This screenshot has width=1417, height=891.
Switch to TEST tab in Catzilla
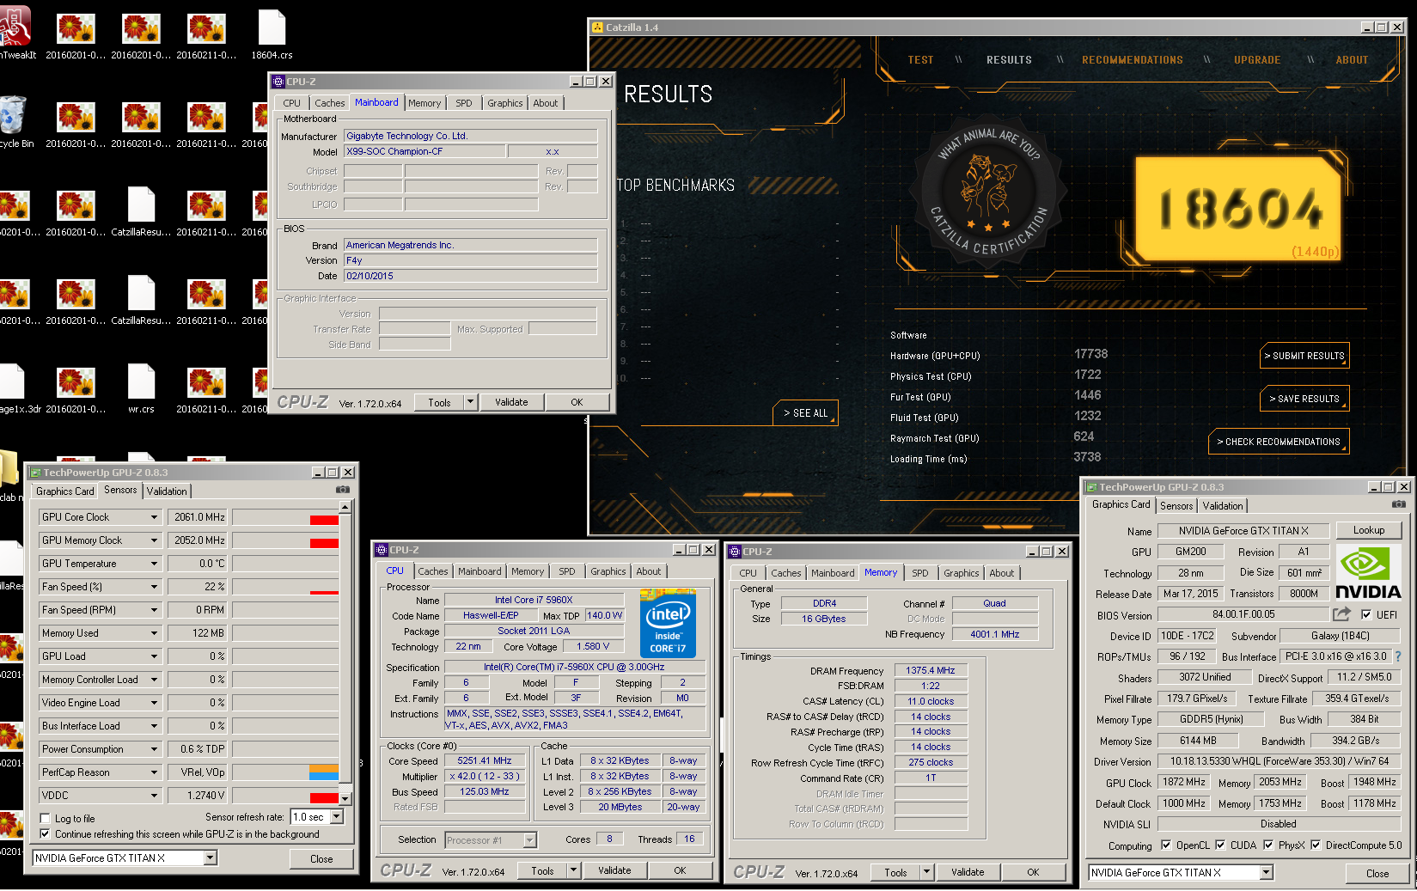point(920,60)
